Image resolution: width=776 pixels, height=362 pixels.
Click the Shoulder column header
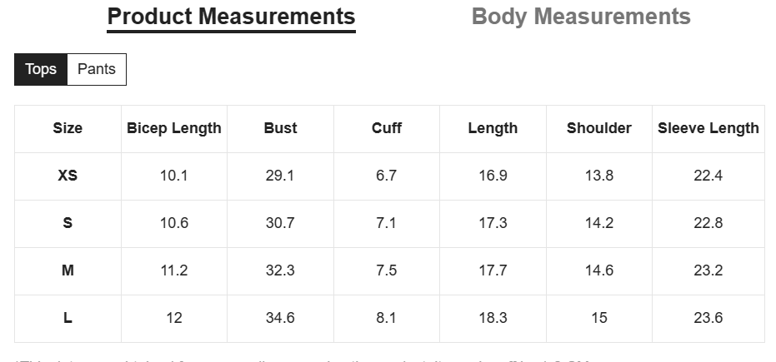coord(599,128)
